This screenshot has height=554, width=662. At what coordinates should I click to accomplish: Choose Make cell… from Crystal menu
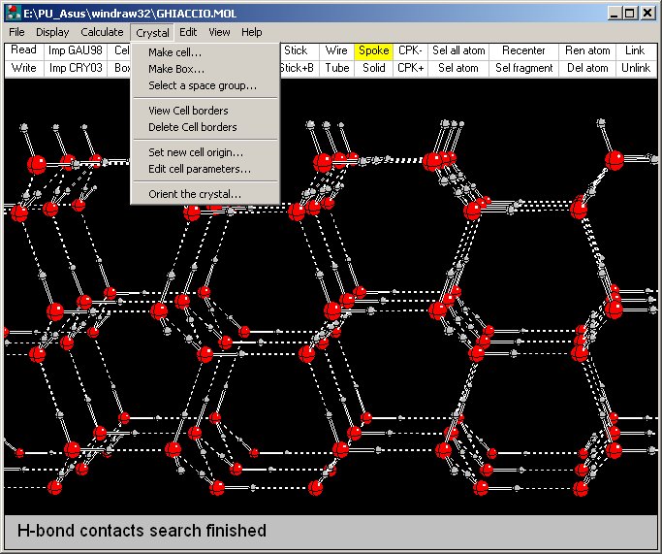click(x=205, y=52)
